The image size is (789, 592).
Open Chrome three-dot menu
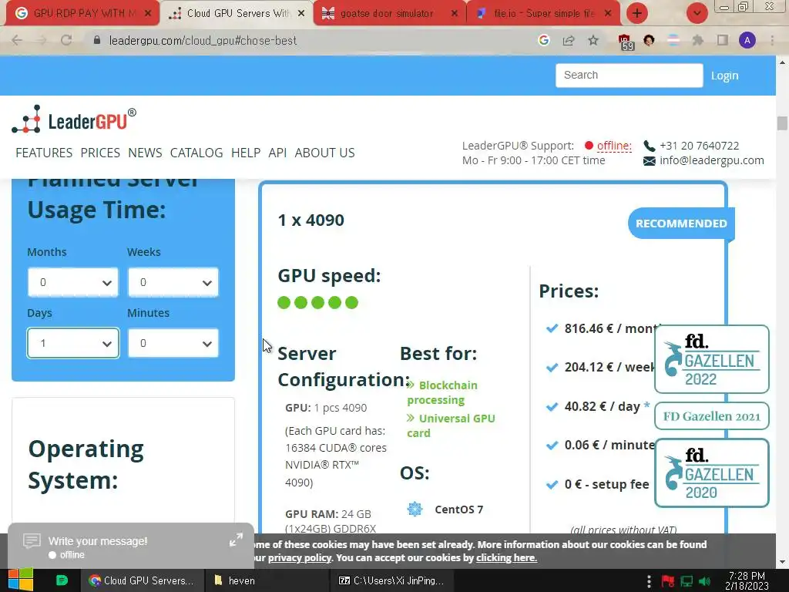[772, 40]
